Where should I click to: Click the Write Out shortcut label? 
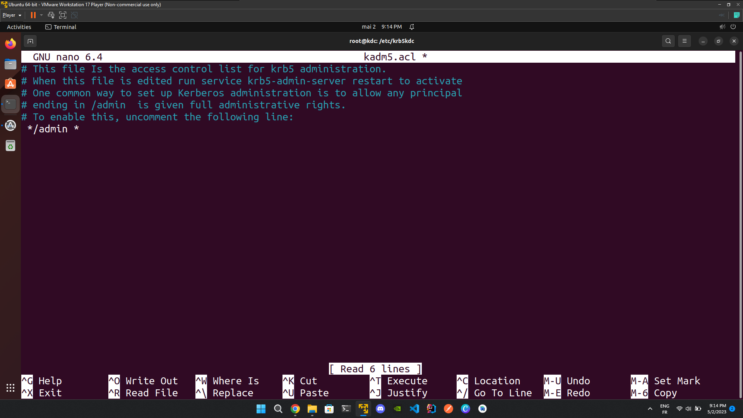coord(152,381)
